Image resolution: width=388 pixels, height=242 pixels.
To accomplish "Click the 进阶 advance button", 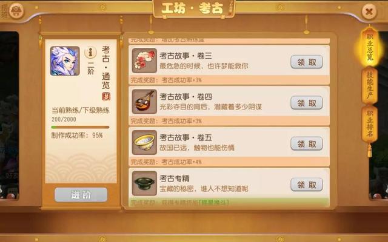I will point(81,195).
